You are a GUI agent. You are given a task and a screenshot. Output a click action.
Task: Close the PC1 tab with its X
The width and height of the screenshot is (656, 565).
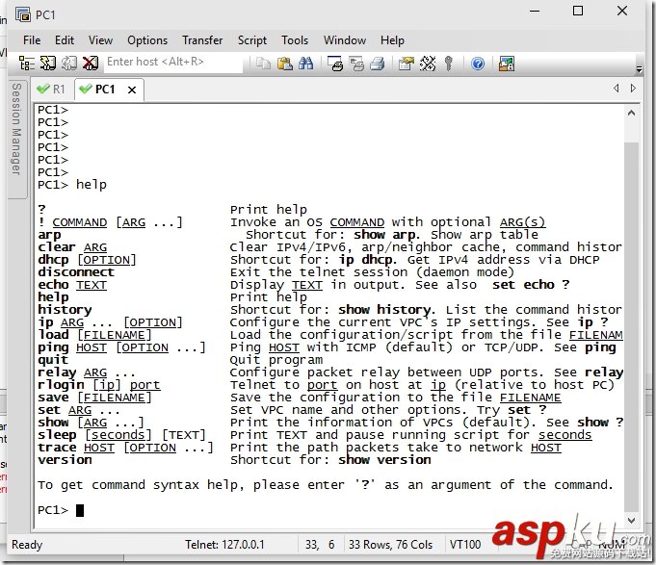click(132, 90)
